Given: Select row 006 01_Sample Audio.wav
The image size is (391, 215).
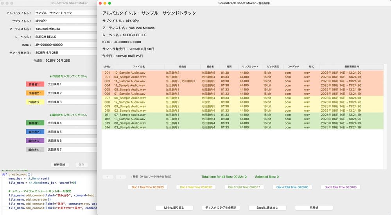Looking at the screenshot, I should tap(242, 94).
